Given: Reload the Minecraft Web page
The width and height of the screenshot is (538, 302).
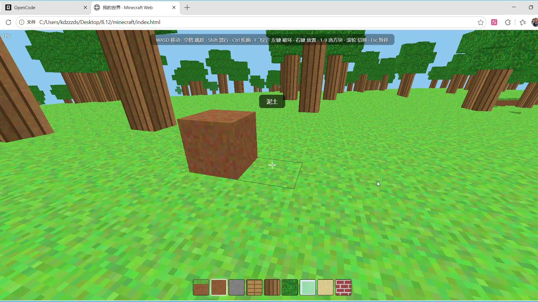Looking at the screenshot, I should pos(8,22).
